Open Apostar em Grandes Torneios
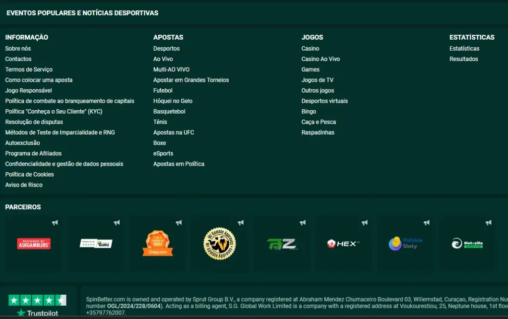 point(191,80)
